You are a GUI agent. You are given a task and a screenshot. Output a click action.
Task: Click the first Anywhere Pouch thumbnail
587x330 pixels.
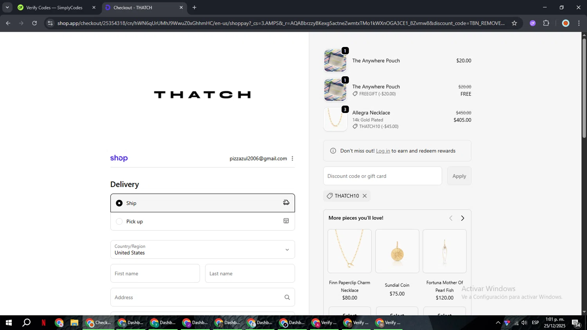click(335, 61)
